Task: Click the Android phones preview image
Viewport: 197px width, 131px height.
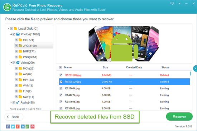Action: point(124,44)
